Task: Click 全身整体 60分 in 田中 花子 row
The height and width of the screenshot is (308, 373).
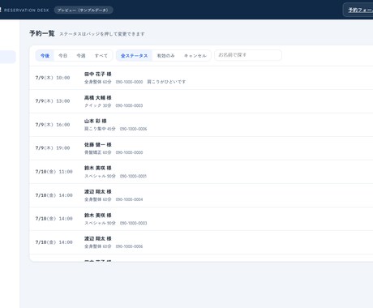Action: coord(98,82)
